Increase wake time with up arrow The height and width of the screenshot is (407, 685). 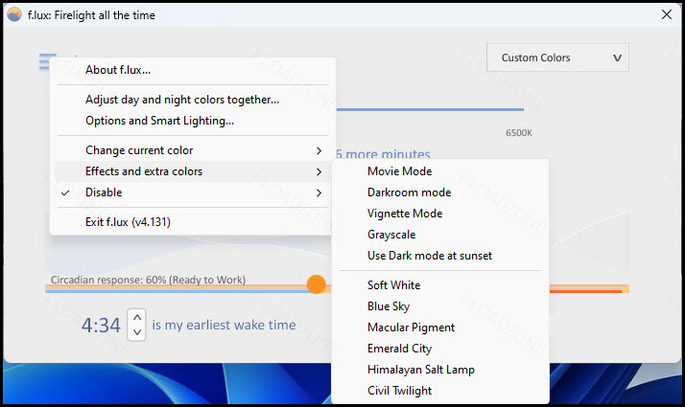coord(137,317)
